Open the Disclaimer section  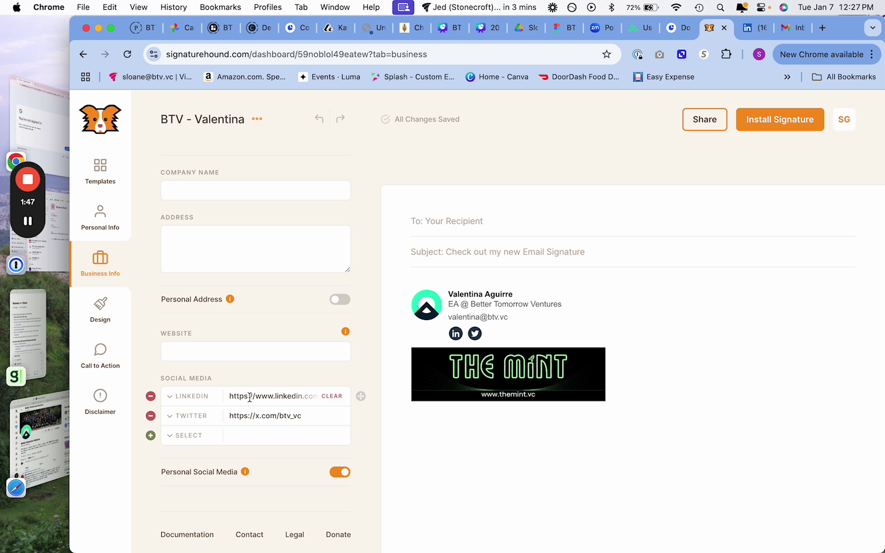tap(100, 402)
